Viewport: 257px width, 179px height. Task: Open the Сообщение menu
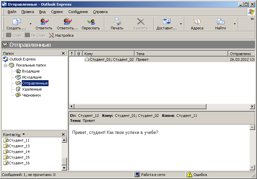[78, 12]
